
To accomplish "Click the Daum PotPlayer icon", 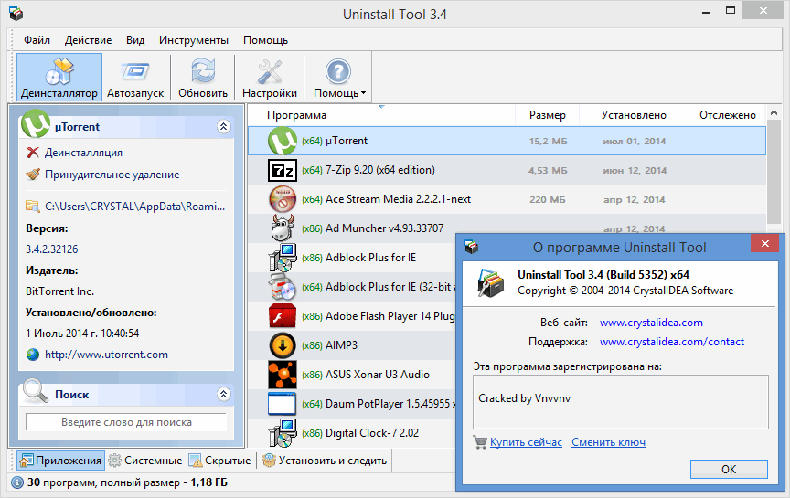I will tap(283, 404).
